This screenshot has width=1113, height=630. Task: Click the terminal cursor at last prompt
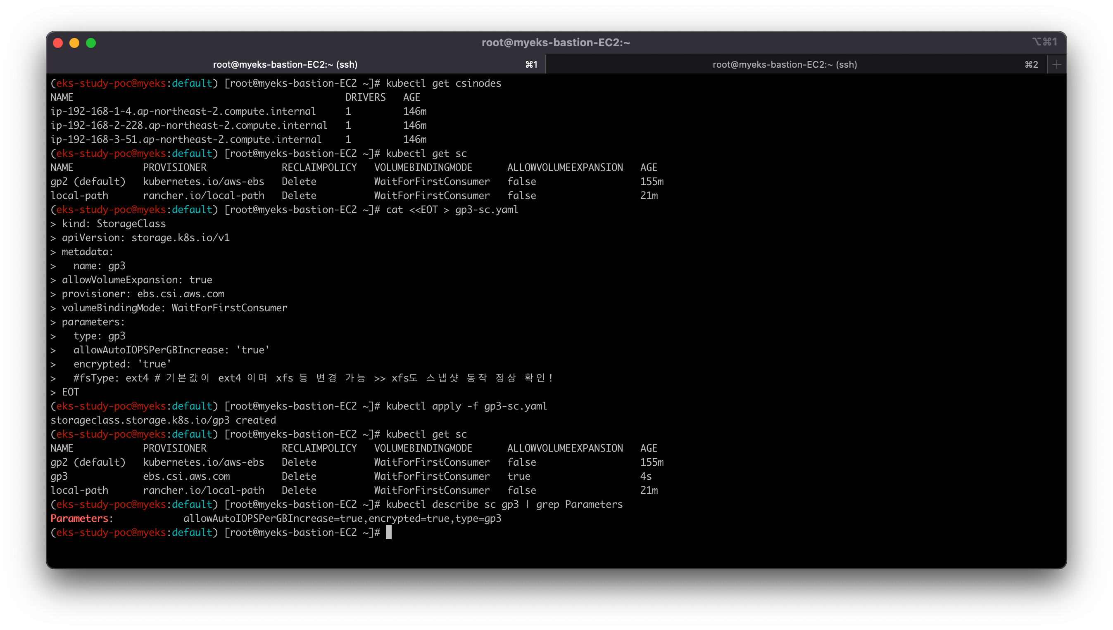388,532
